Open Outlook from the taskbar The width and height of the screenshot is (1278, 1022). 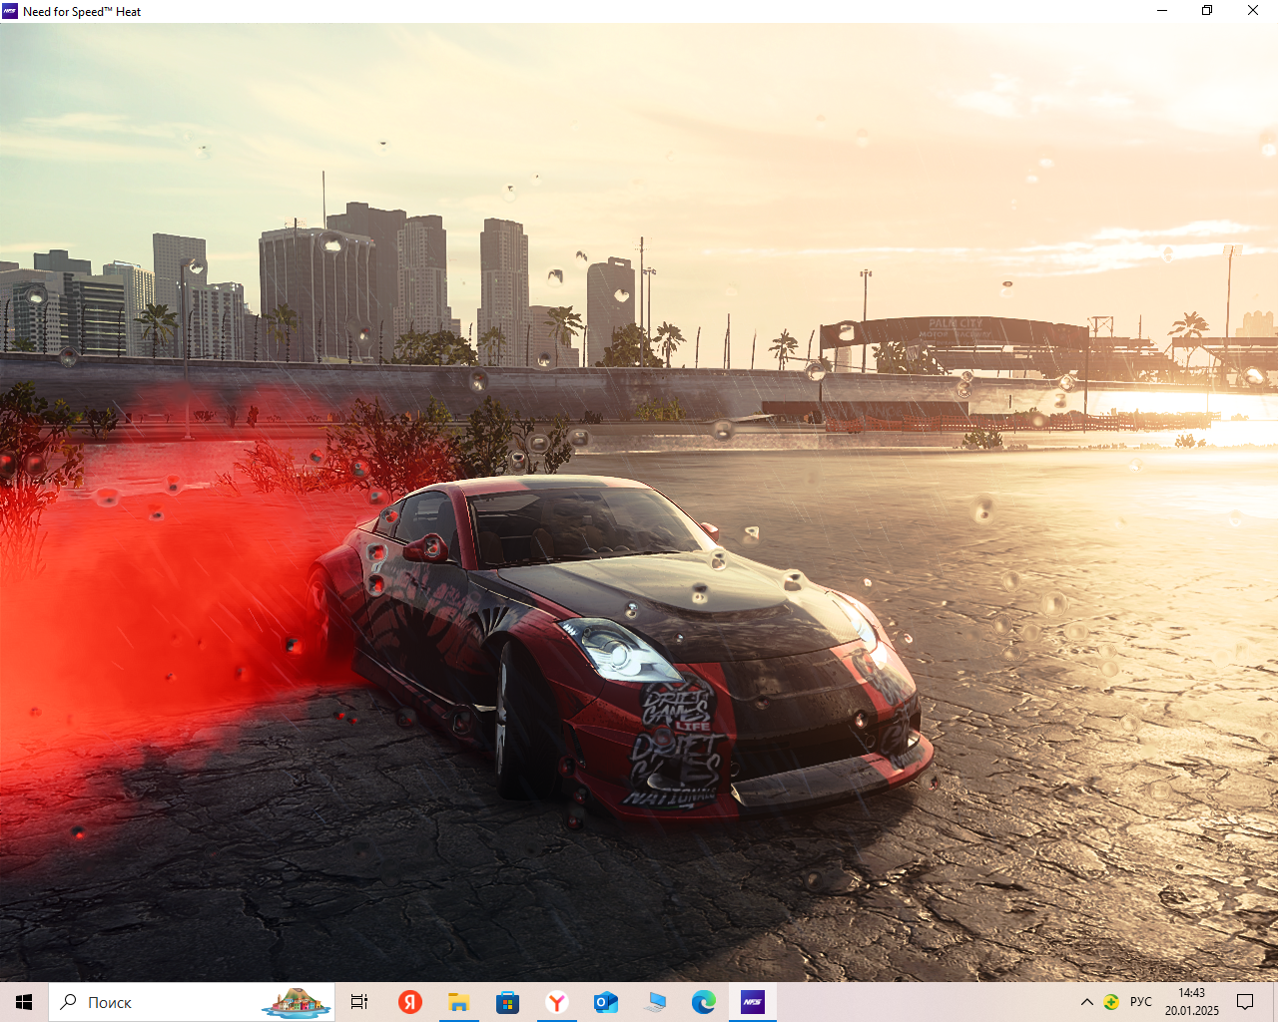(x=605, y=1002)
